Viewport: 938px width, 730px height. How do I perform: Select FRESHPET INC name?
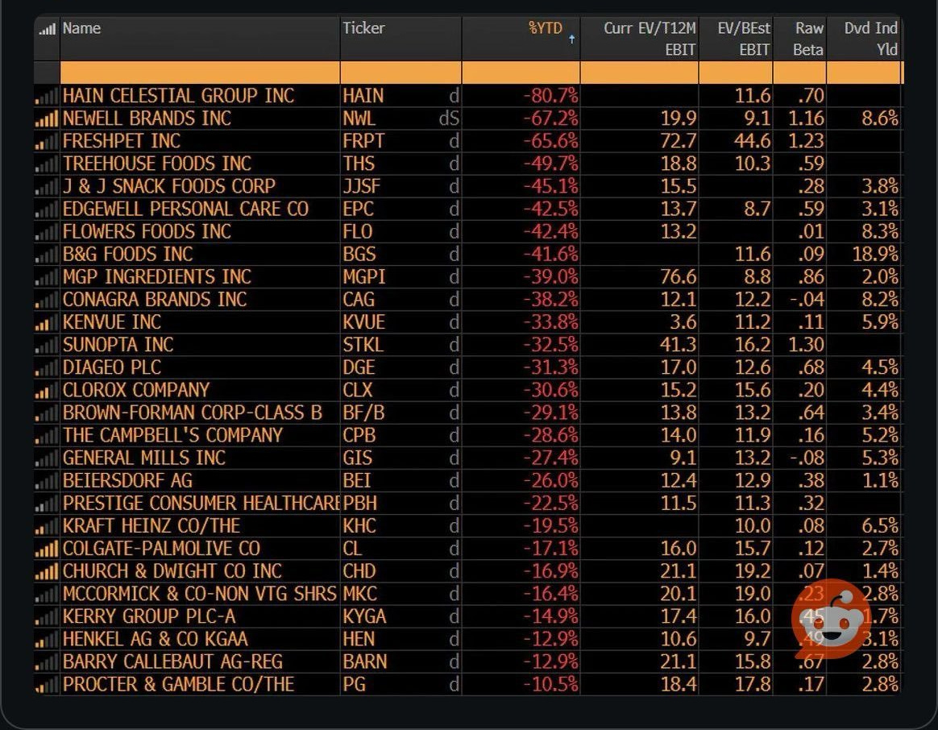click(122, 141)
